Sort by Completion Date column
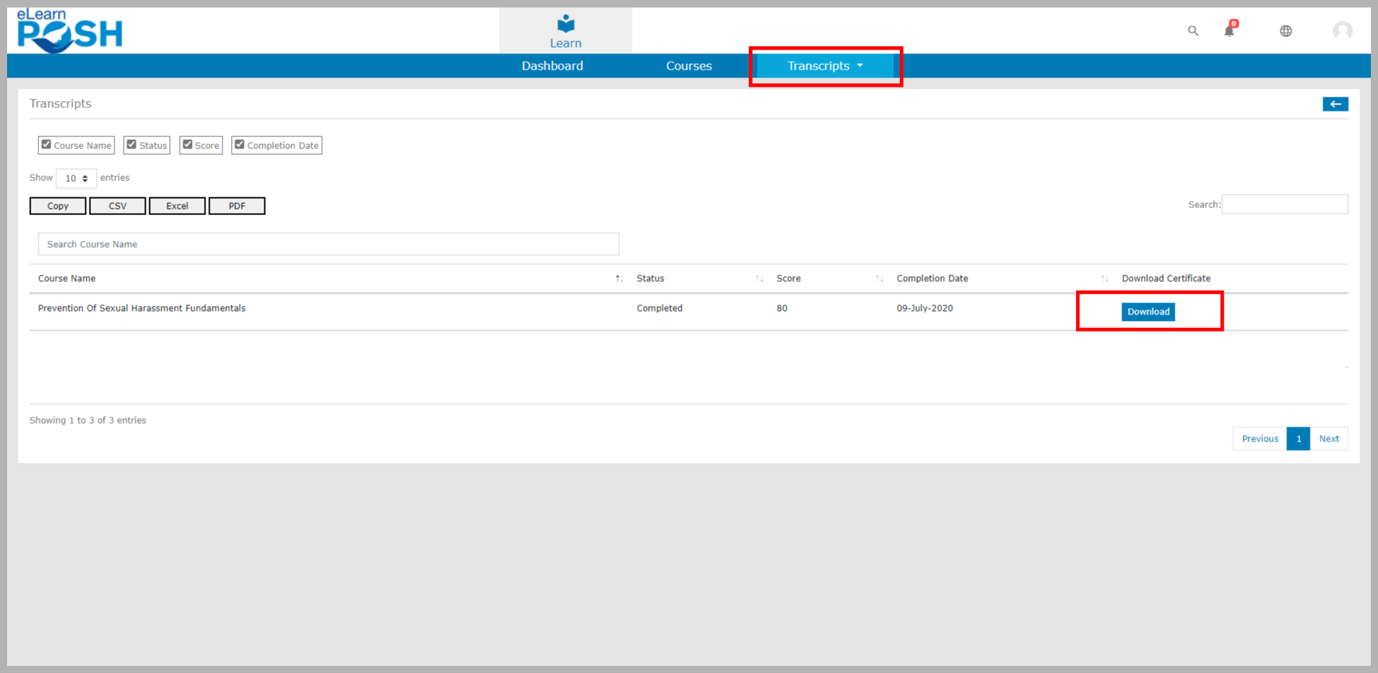1378x673 pixels. pos(1104,279)
